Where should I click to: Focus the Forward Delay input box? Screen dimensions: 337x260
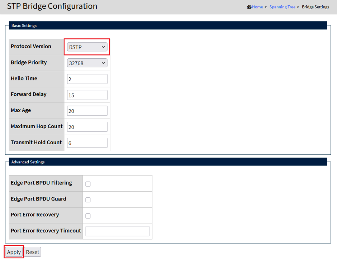87,95
